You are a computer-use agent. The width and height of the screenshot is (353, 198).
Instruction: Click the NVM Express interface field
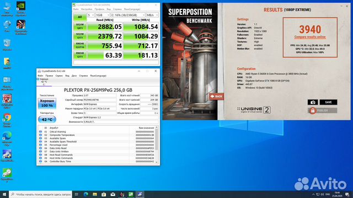click(x=100, y=104)
